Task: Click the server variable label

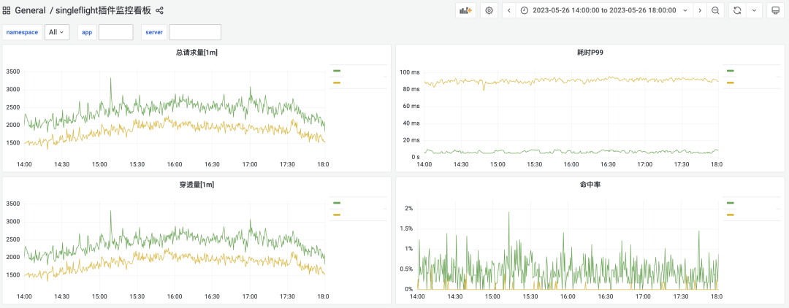Action: point(154,32)
